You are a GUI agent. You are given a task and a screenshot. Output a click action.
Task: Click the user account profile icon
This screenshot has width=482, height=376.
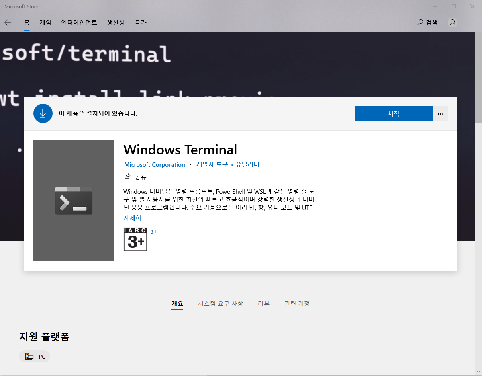coord(453,23)
